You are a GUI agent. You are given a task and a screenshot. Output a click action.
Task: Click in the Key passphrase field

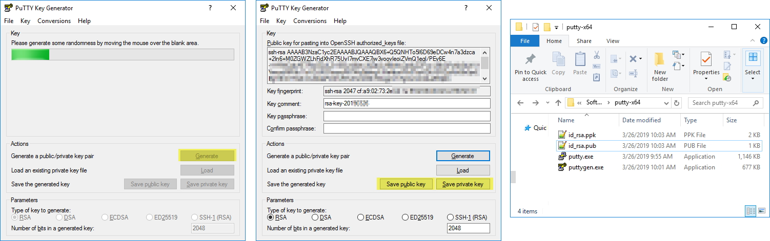point(407,116)
